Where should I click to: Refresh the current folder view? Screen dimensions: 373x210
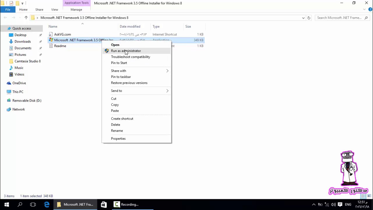309,18
